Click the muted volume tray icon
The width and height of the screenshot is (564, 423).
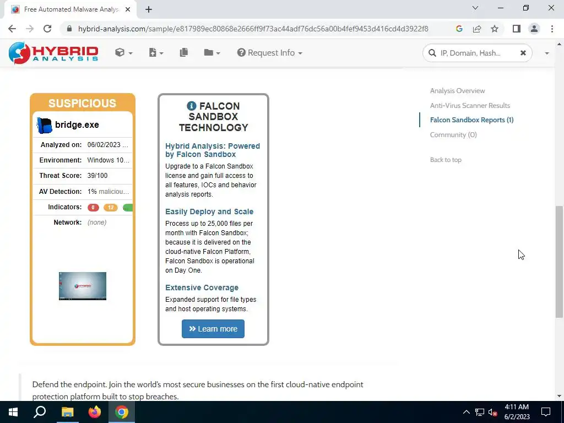493,412
